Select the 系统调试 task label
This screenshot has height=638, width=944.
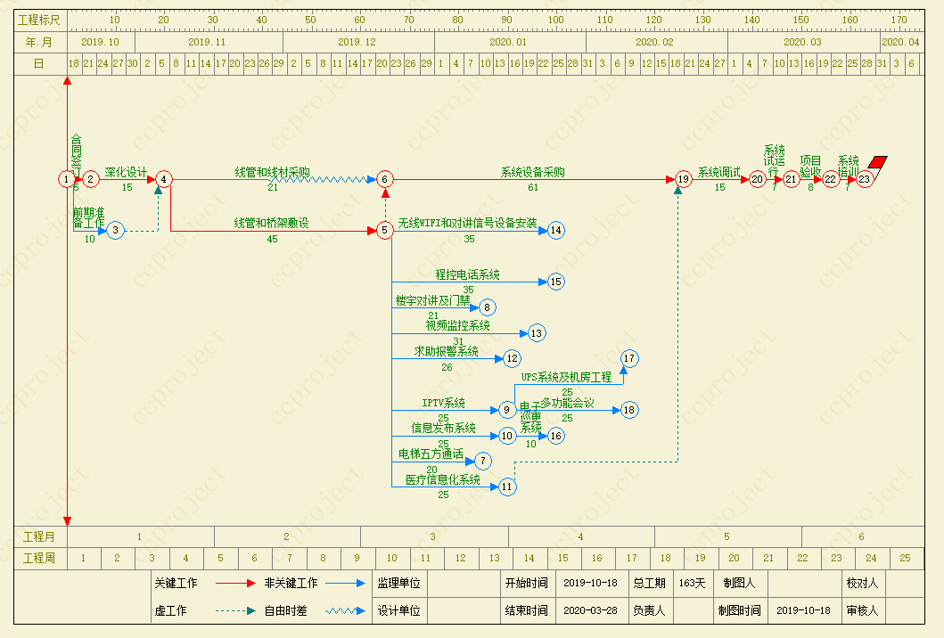pos(718,172)
